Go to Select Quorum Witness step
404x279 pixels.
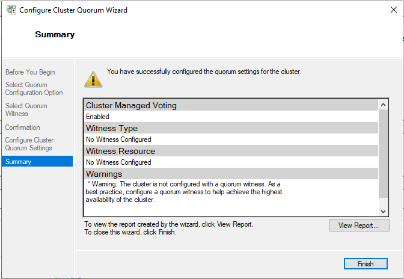click(26, 109)
